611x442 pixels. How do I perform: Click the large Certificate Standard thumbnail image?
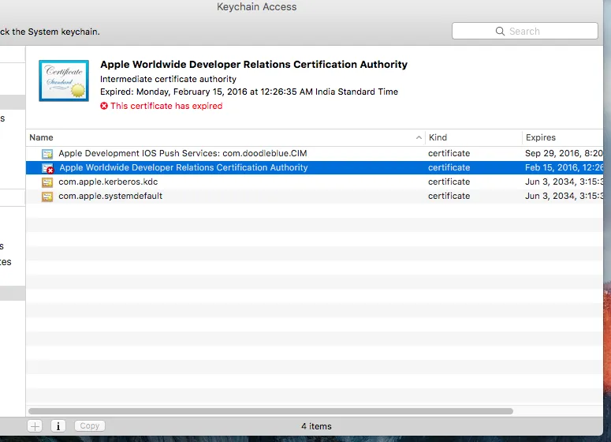tap(64, 81)
